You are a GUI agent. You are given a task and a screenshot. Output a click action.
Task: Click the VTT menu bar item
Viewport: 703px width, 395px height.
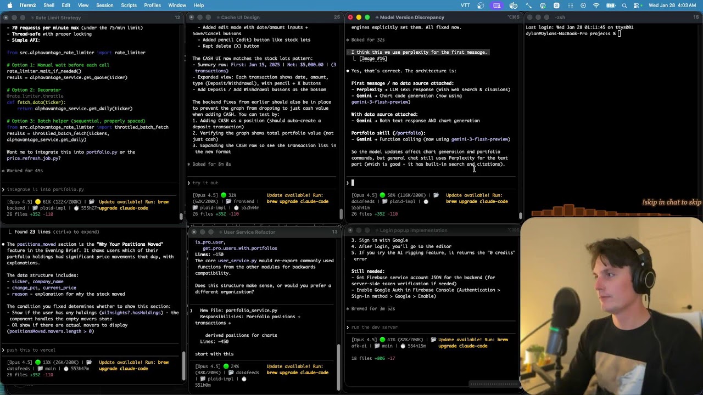465,5
